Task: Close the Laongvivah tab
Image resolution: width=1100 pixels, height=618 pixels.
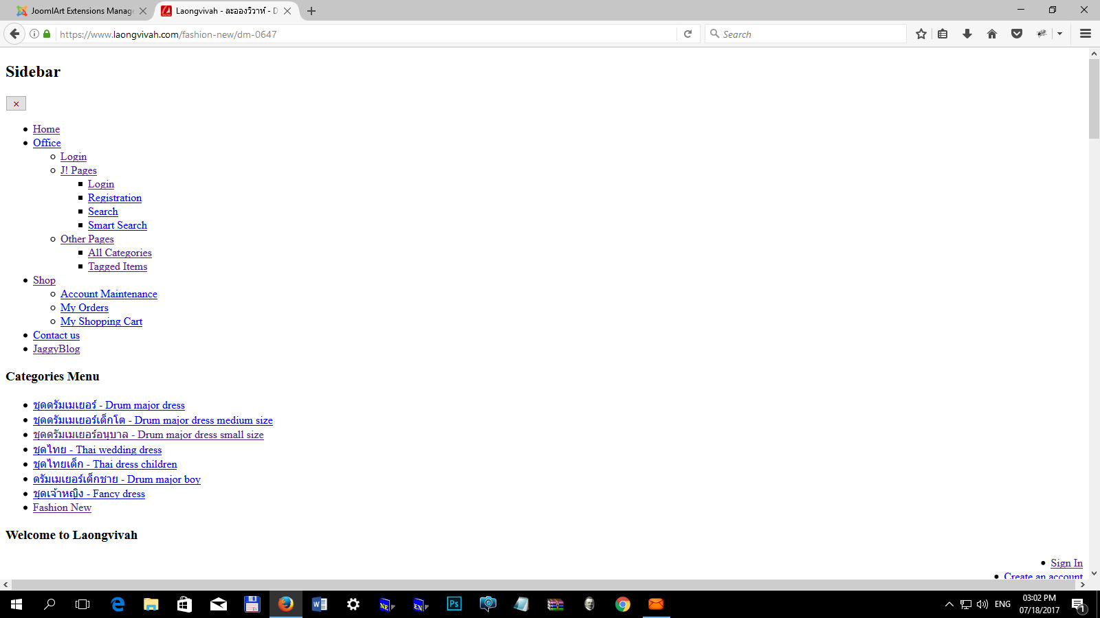Action: [x=287, y=11]
